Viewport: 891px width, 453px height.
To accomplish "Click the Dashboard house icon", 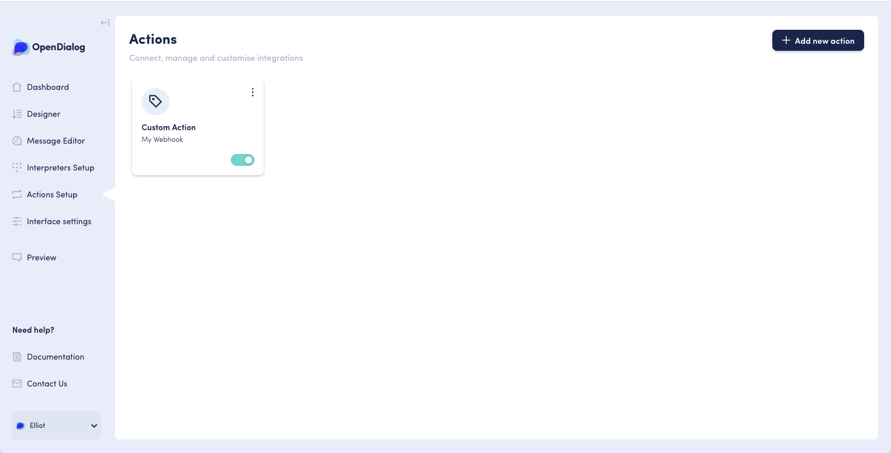I will click(17, 87).
